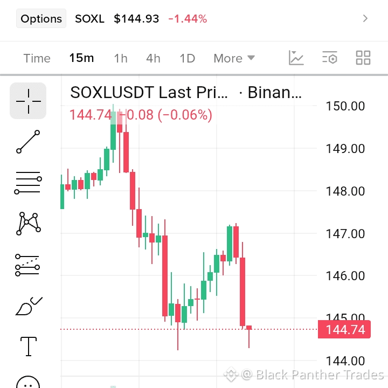Open chart settings icon
The width and height of the screenshot is (388, 388).
pos(330,58)
